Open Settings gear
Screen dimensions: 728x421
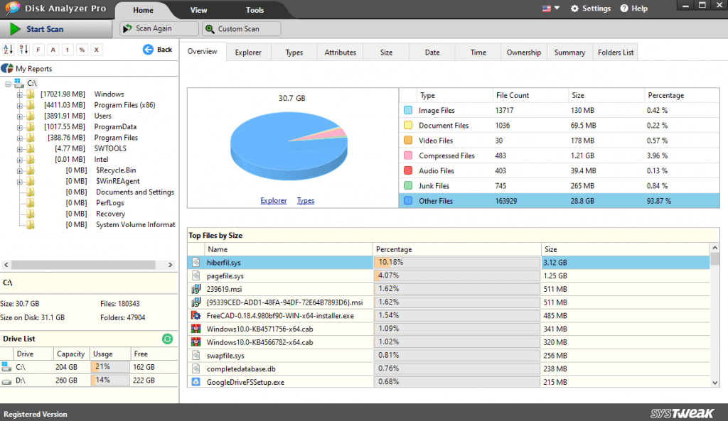coord(591,9)
